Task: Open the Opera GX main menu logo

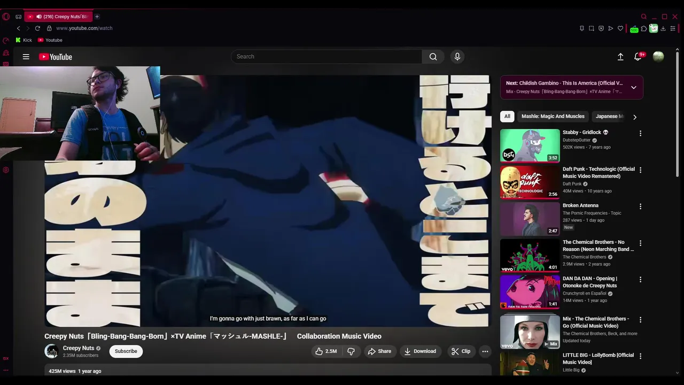Action: pos(6,17)
